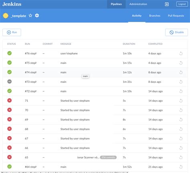This screenshot has width=190, height=173.
Task: Click the MESSAGE column header
Action: pos(66,44)
